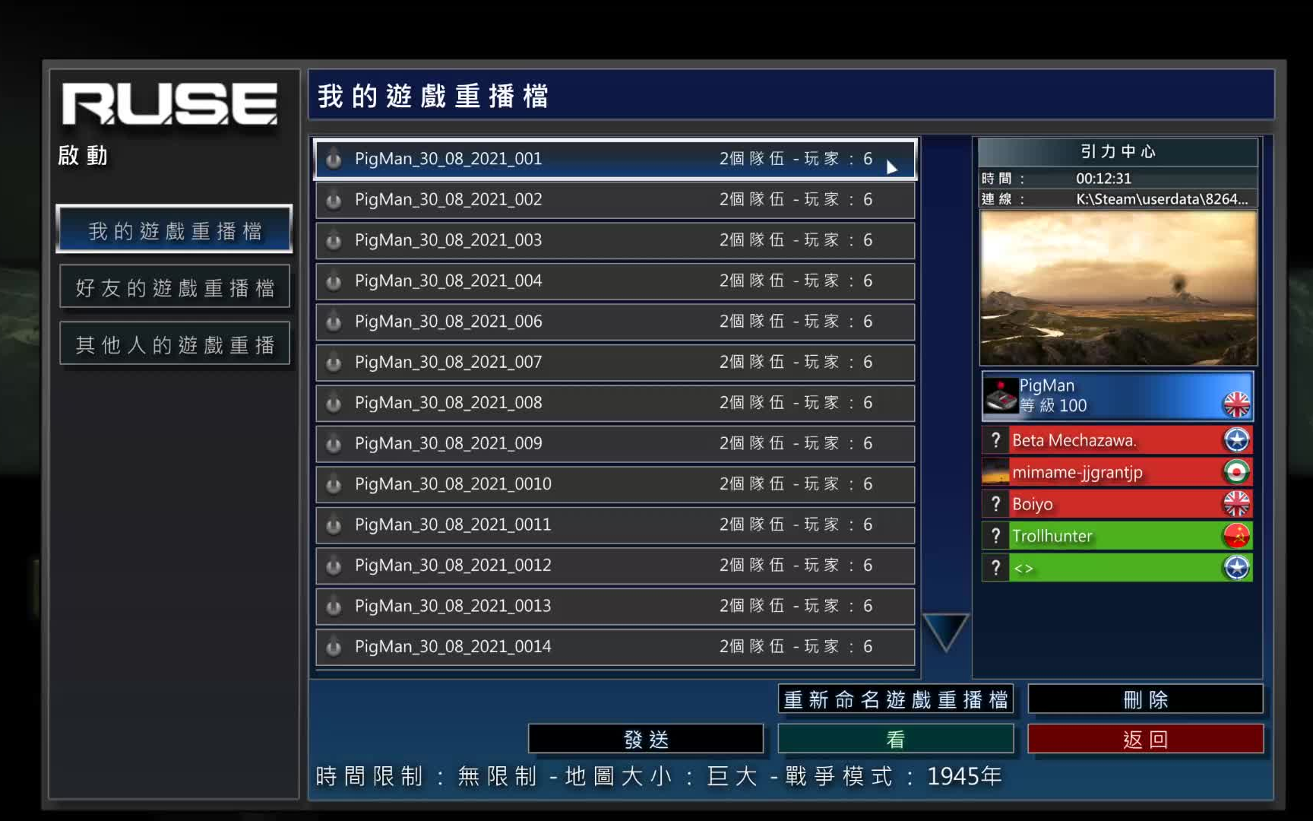Click the Italy flag icon next to mimame-jjgrantjp
This screenshot has width=1313, height=821.
coord(1236,472)
